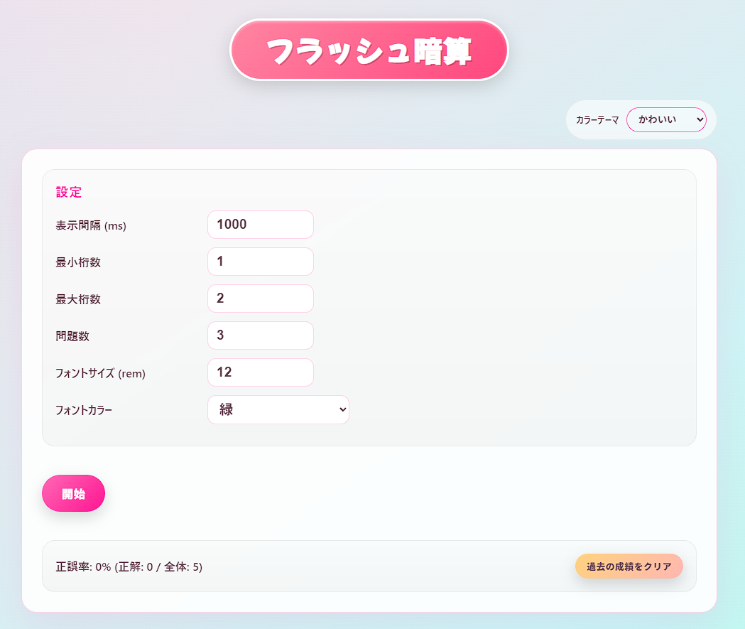The image size is (745, 629).
Task: Click the 最小桁数 label
Action: (78, 262)
